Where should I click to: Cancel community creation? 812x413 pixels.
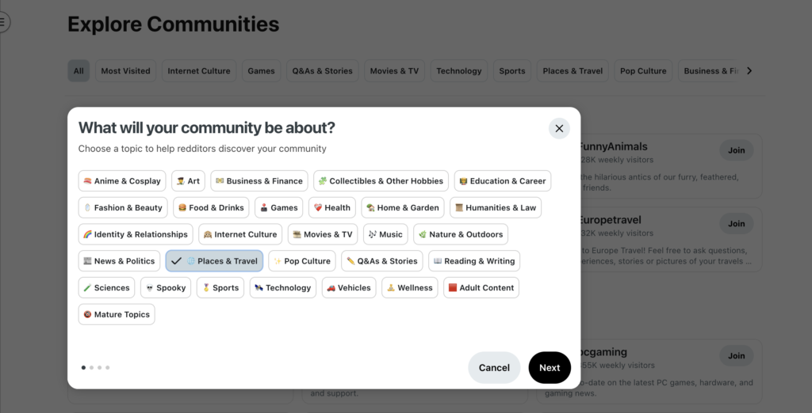coord(494,368)
